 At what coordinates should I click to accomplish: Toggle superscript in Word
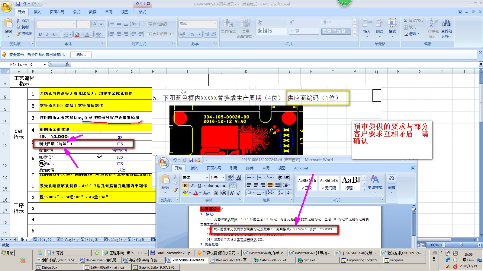[x=224, y=186]
